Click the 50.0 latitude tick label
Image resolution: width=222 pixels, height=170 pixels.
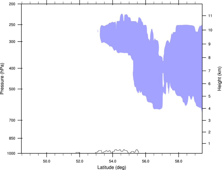(x=46, y=161)
